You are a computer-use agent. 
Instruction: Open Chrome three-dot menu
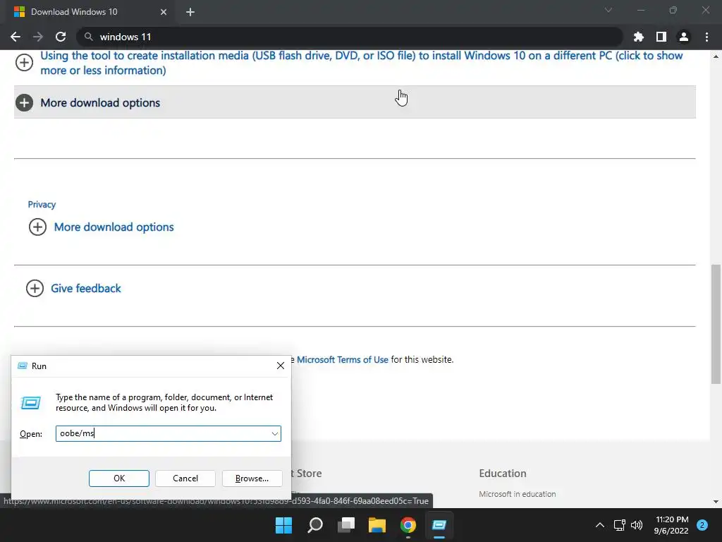click(x=706, y=37)
